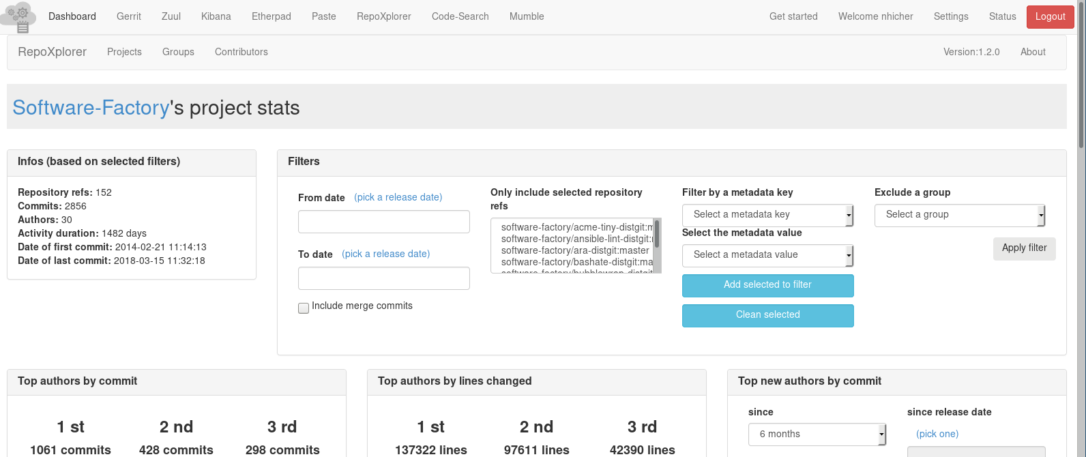Click the red Logout button
The height and width of the screenshot is (457, 1086).
tap(1049, 17)
